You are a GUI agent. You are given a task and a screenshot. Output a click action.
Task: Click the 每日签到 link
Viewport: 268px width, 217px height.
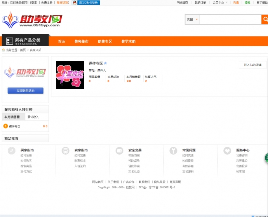[63, 3]
